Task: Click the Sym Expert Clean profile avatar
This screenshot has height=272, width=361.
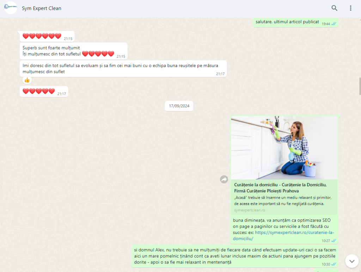Action: click(11, 8)
